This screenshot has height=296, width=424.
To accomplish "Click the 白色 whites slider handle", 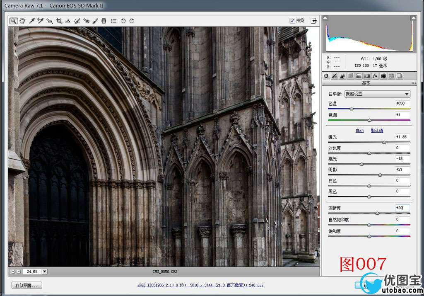I will point(369,186).
